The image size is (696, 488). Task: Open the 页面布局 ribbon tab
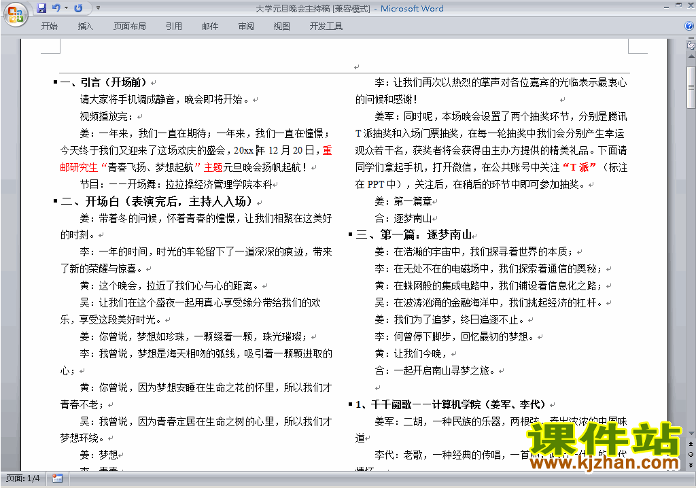[130, 27]
